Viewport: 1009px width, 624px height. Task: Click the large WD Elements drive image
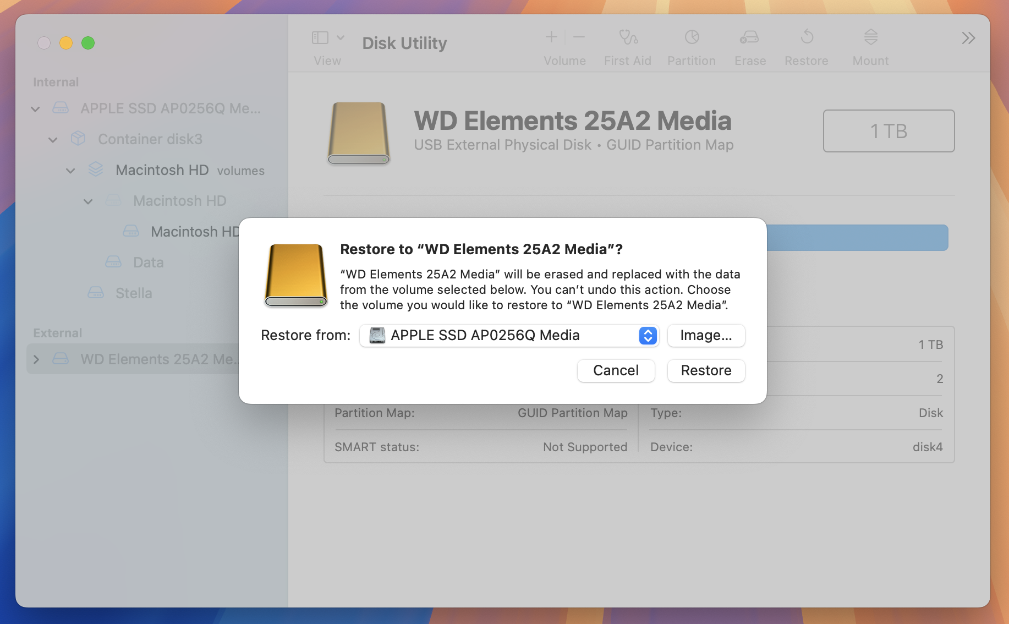[x=359, y=133]
